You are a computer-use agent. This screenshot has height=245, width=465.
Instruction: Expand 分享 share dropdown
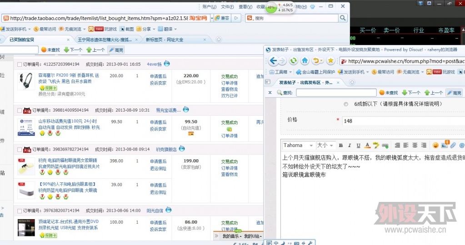point(153,29)
